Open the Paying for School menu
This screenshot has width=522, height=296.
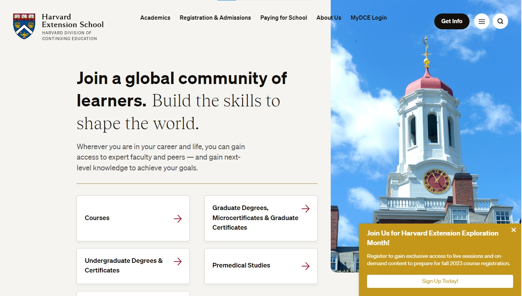coord(284,18)
